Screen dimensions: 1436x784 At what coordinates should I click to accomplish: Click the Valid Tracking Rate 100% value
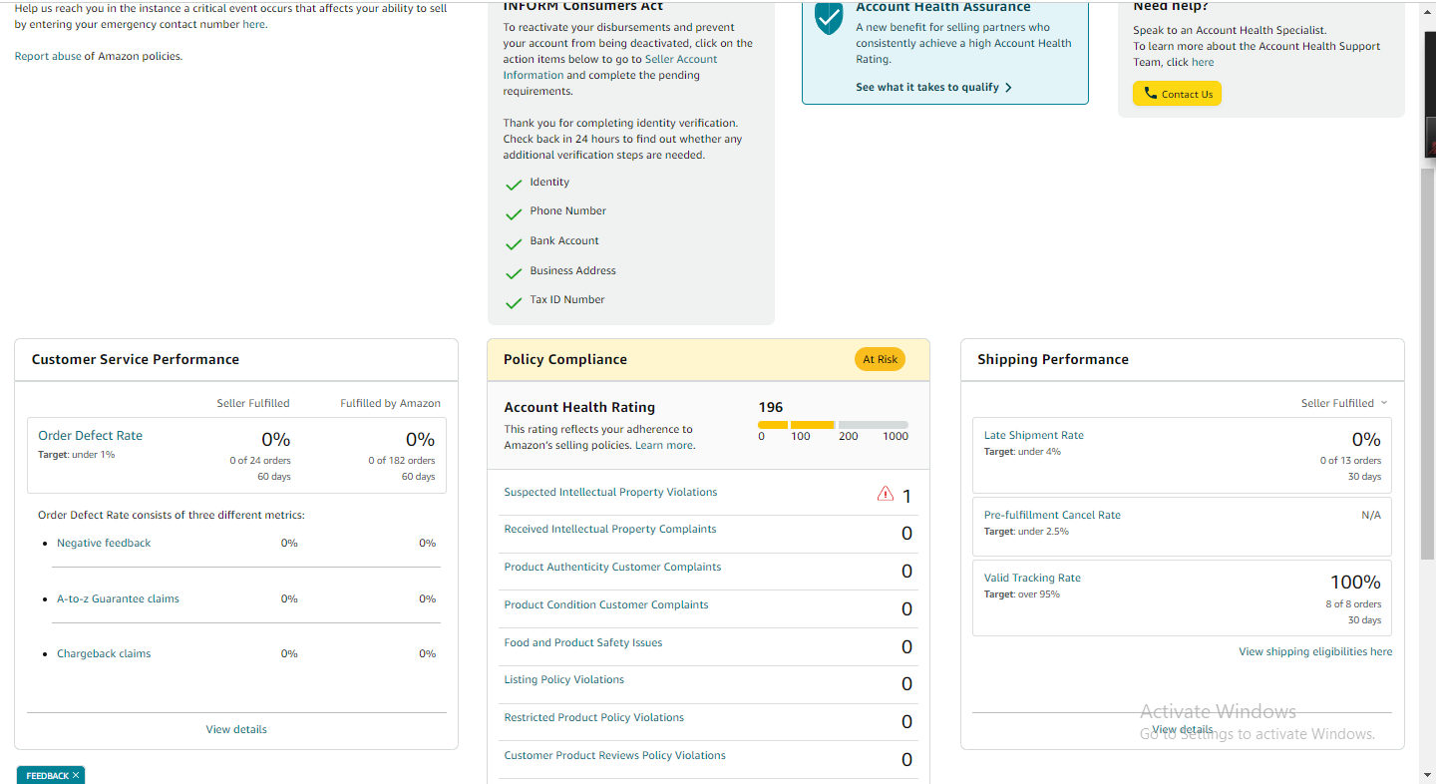1355,582
